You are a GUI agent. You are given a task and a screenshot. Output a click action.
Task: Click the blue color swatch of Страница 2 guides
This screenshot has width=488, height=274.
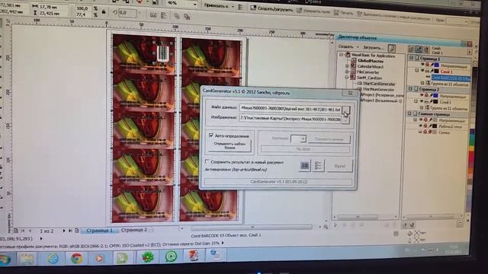(435, 96)
